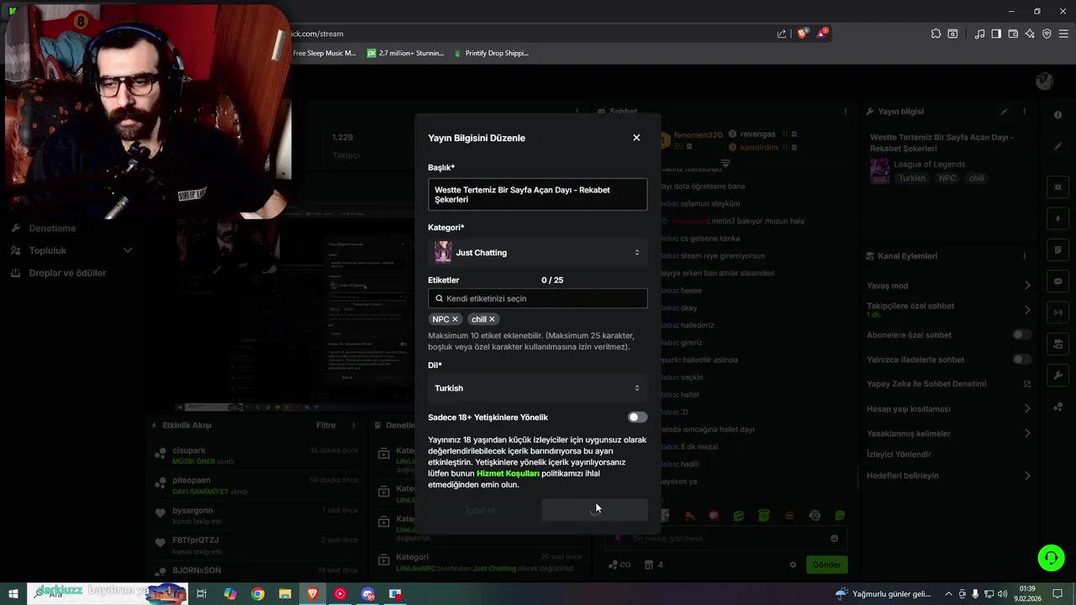This screenshot has height=605, width=1076.
Task: Toggle Abonelere özel sohbet switch
Action: (x=1021, y=334)
